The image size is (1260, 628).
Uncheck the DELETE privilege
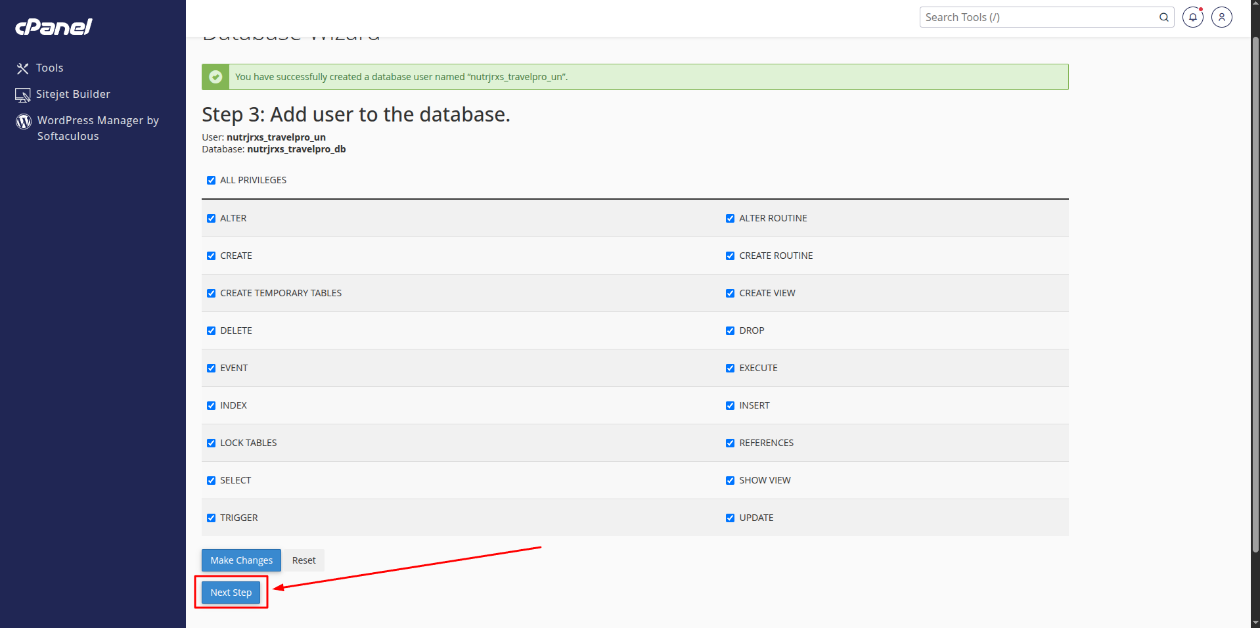[x=211, y=330]
